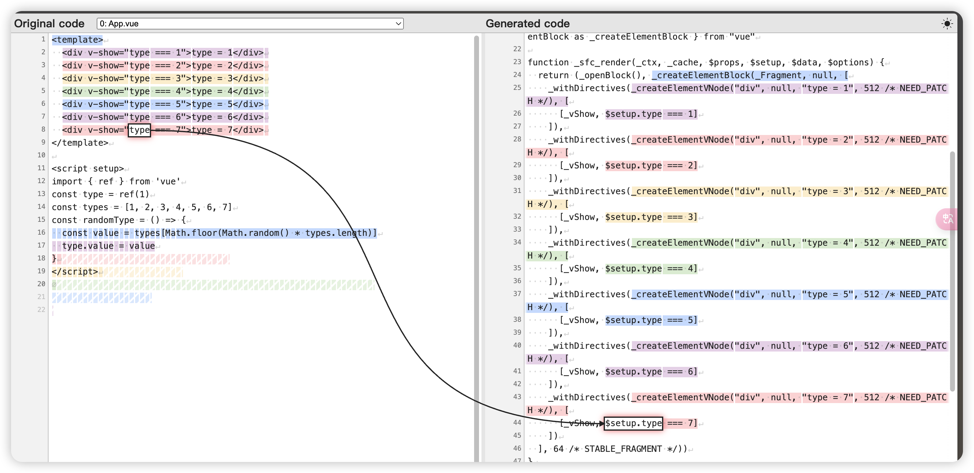
Task: Click 'Original code' heading
Action: coord(49,23)
